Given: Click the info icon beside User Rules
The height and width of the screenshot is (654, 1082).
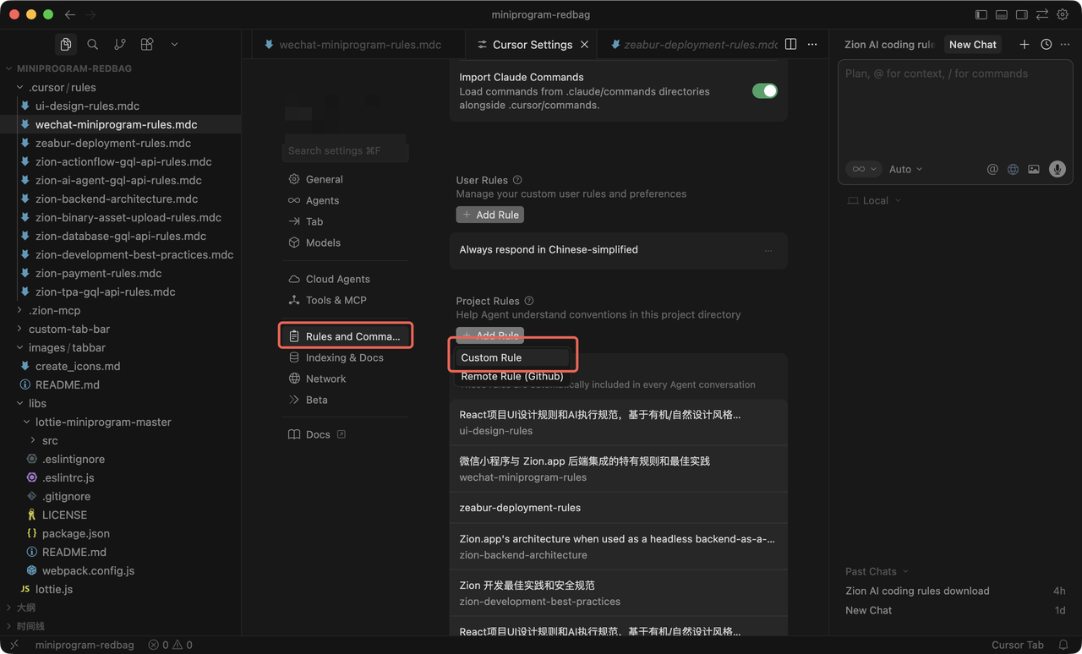Looking at the screenshot, I should pos(517,180).
